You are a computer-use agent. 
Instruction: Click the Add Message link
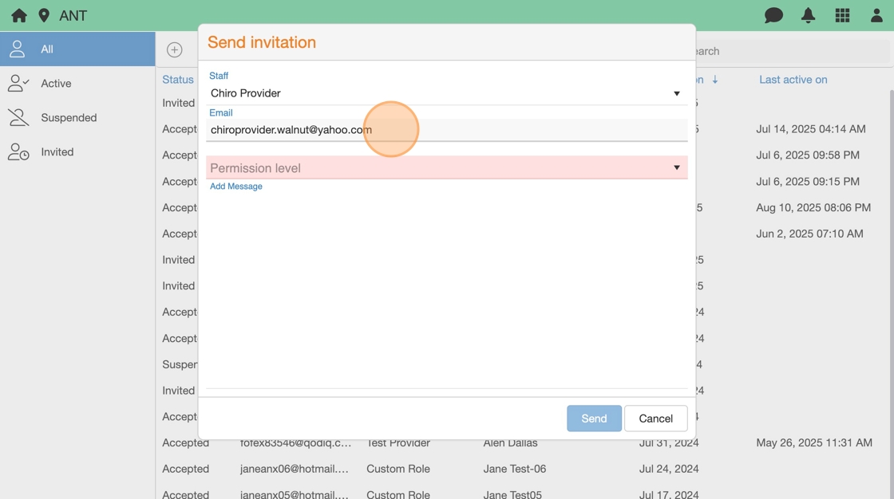click(236, 187)
